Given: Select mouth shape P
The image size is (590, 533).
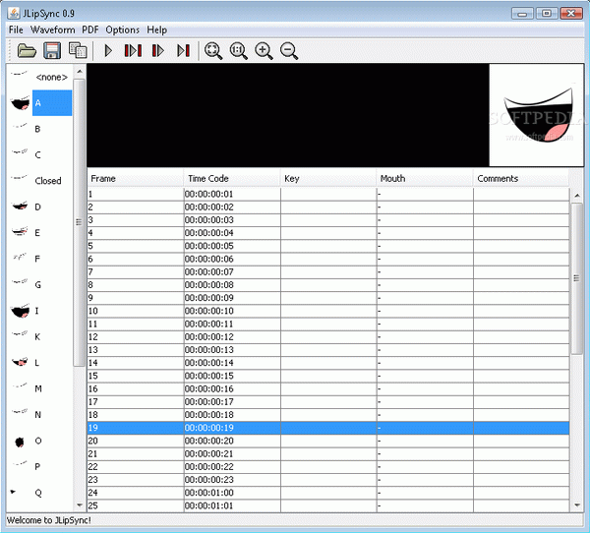Looking at the screenshot, I should pyautogui.click(x=40, y=466).
